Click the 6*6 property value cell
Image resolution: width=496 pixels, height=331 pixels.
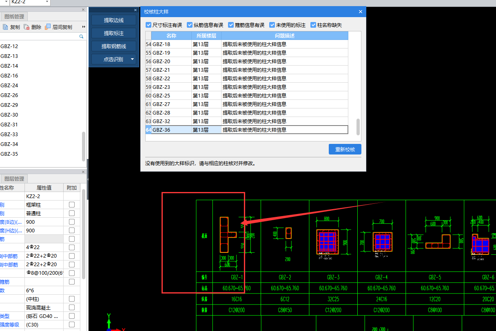click(44, 290)
